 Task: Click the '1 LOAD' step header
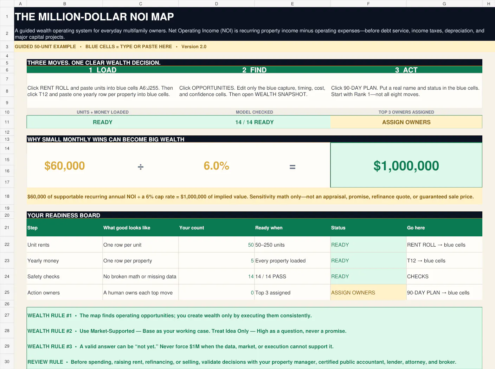pos(103,70)
